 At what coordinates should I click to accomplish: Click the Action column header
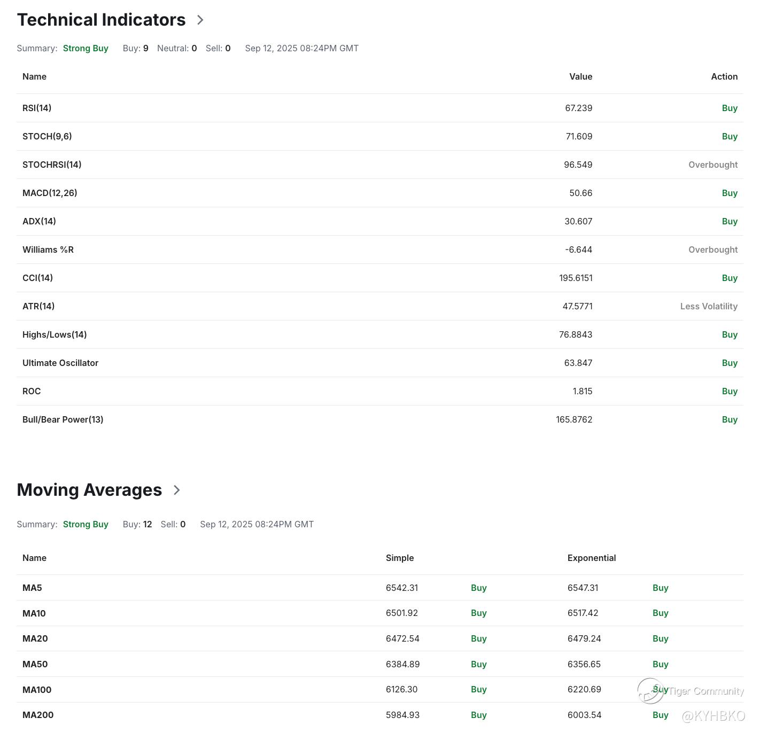click(724, 76)
